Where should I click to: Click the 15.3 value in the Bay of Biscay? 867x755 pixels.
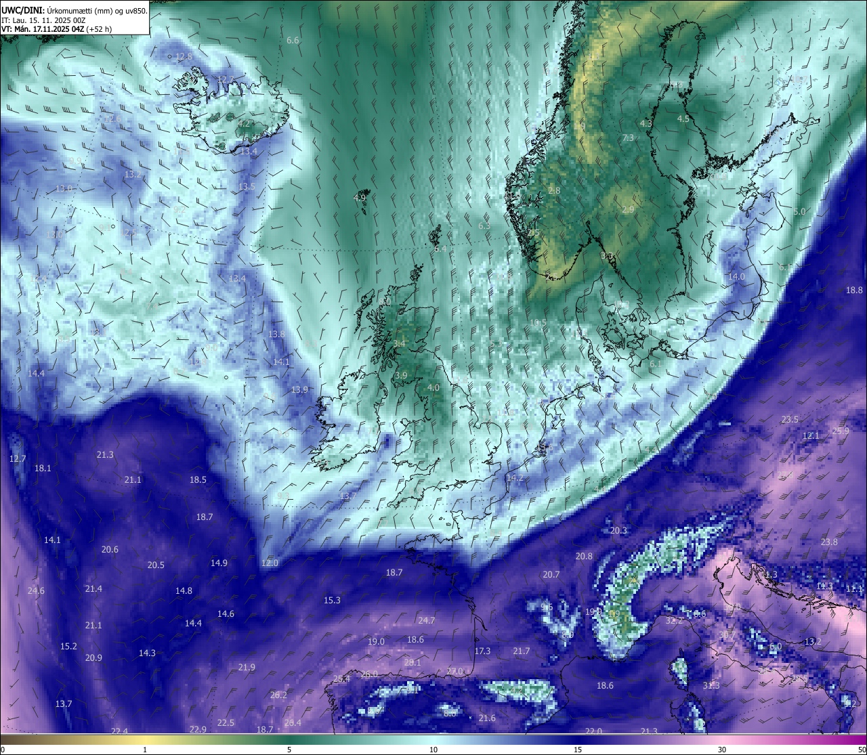pos(332,600)
